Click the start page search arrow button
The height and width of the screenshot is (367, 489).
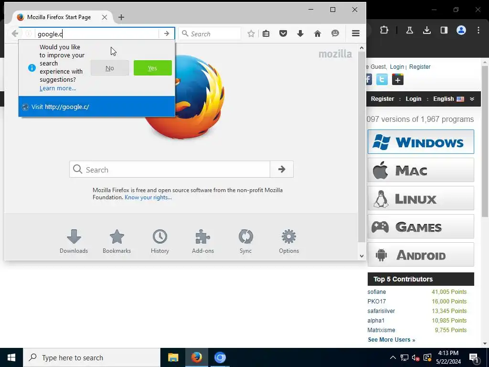pyautogui.click(x=282, y=170)
